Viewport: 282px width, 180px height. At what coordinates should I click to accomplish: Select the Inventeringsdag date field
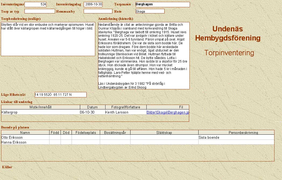click(x=93, y=5)
